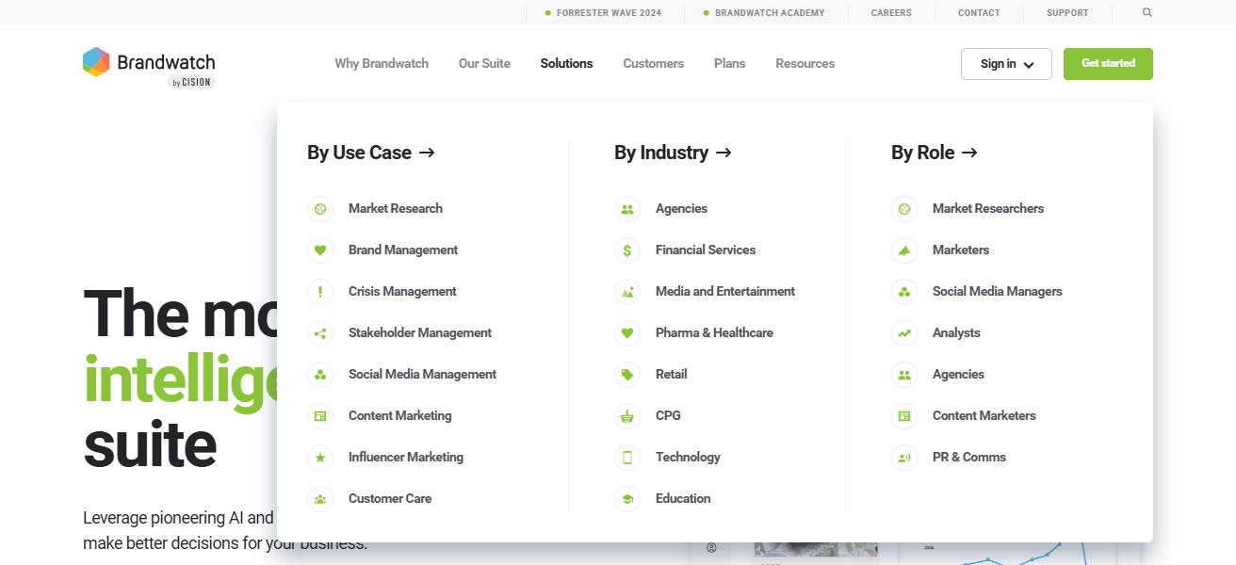Click the Content Marketers icon under By Role
The height and width of the screenshot is (565, 1236).
904,416
